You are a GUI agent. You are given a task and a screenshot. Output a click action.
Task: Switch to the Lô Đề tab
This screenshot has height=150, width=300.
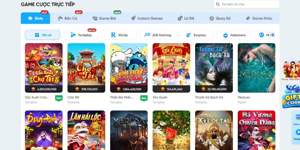pos(186,18)
